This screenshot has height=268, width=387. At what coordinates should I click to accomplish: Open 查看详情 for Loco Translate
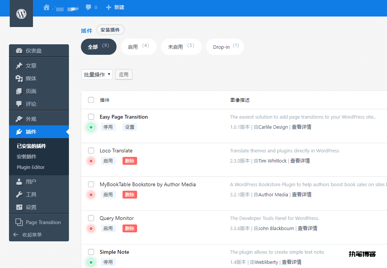[x=300, y=161]
